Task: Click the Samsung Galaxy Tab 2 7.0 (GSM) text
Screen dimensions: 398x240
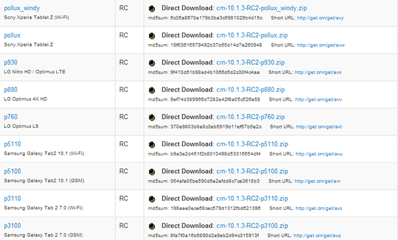Action: click(43, 235)
